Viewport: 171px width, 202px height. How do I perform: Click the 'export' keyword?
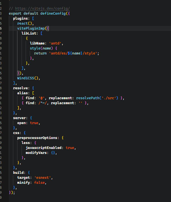click(x=15, y=13)
